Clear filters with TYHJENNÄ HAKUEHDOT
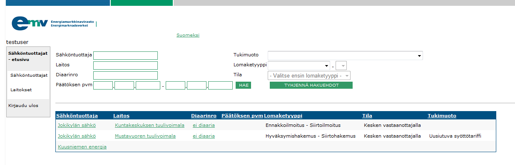The width and height of the screenshot is (515, 165). tap(311, 85)
